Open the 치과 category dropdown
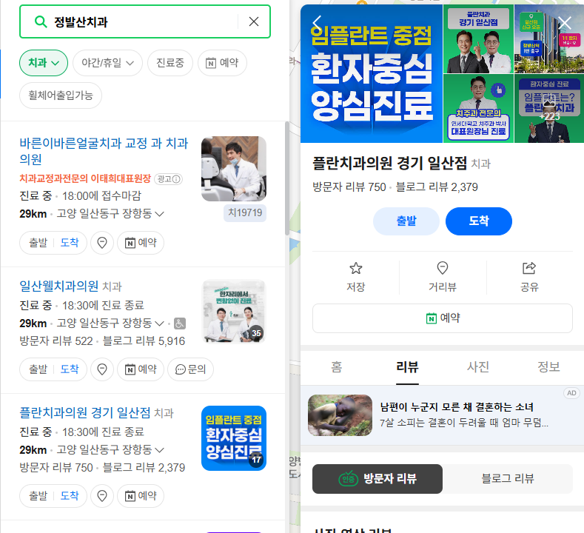Viewport: 584px width, 533px height. point(44,63)
